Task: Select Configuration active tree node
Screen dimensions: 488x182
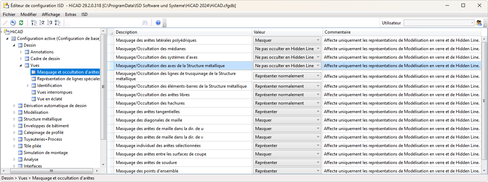Action: pyautogui.click(x=58, y=39)
